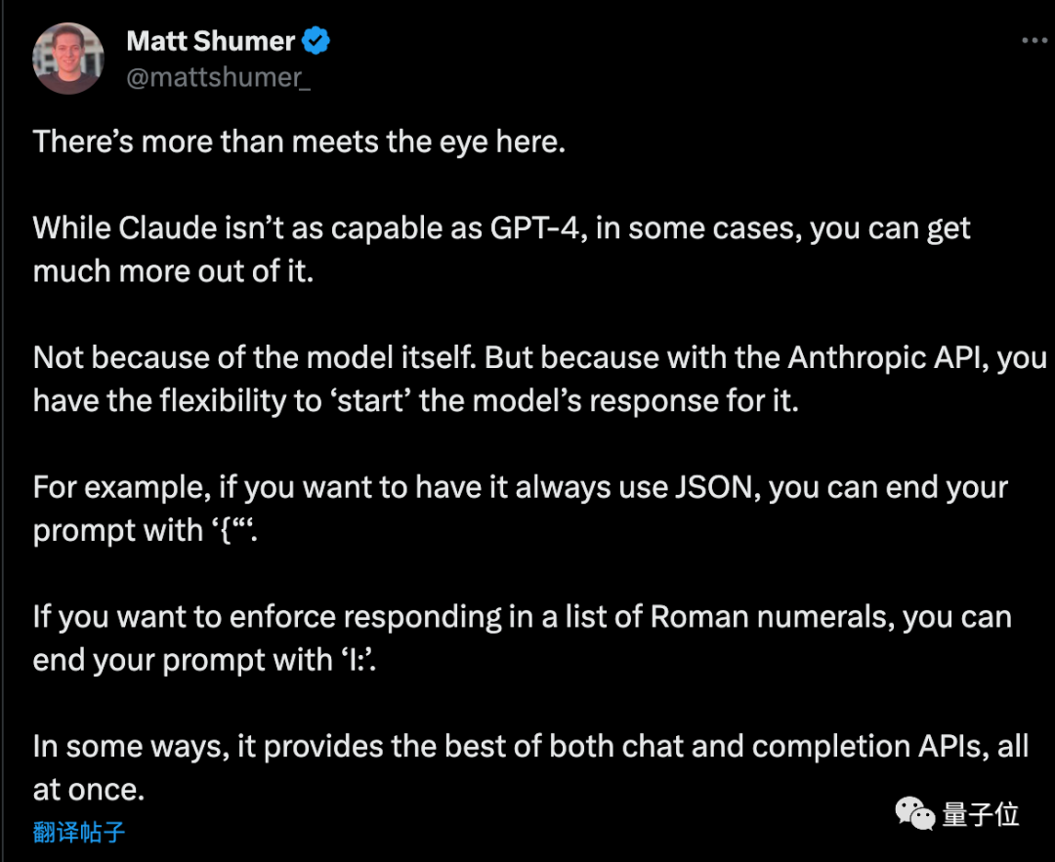Click the sentence "There's more than meets the eye here."

click(300, 142)
